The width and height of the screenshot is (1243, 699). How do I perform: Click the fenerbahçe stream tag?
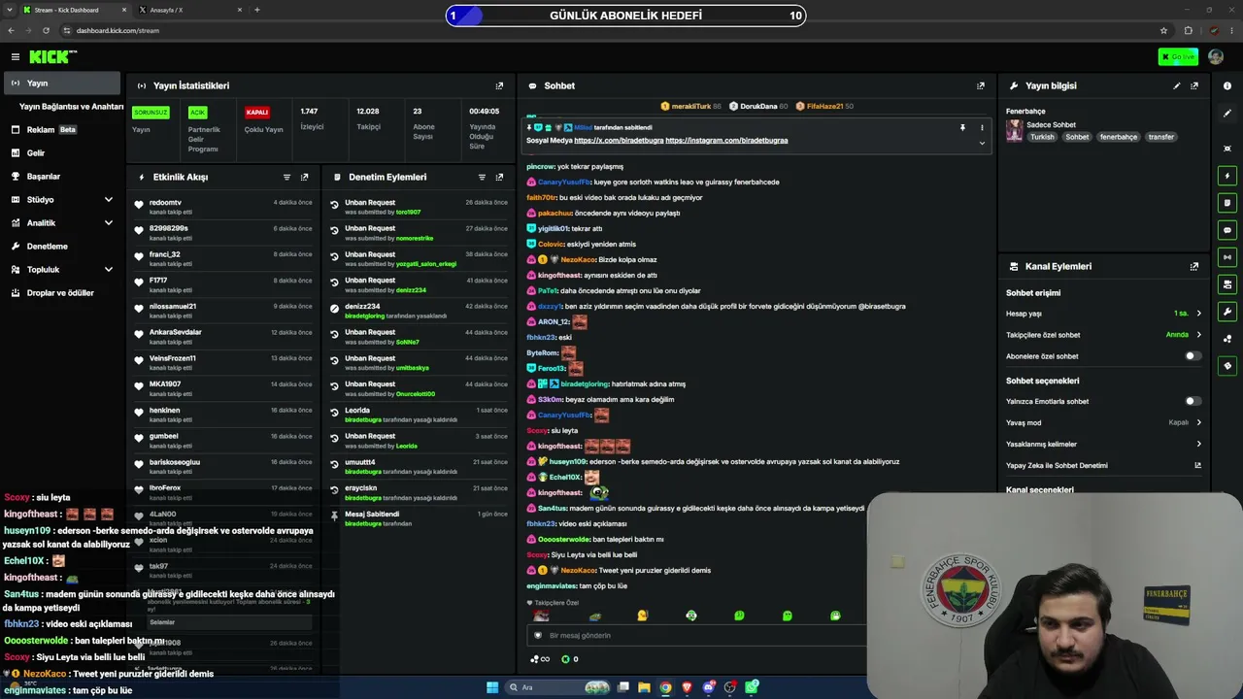click(1118, 137)
